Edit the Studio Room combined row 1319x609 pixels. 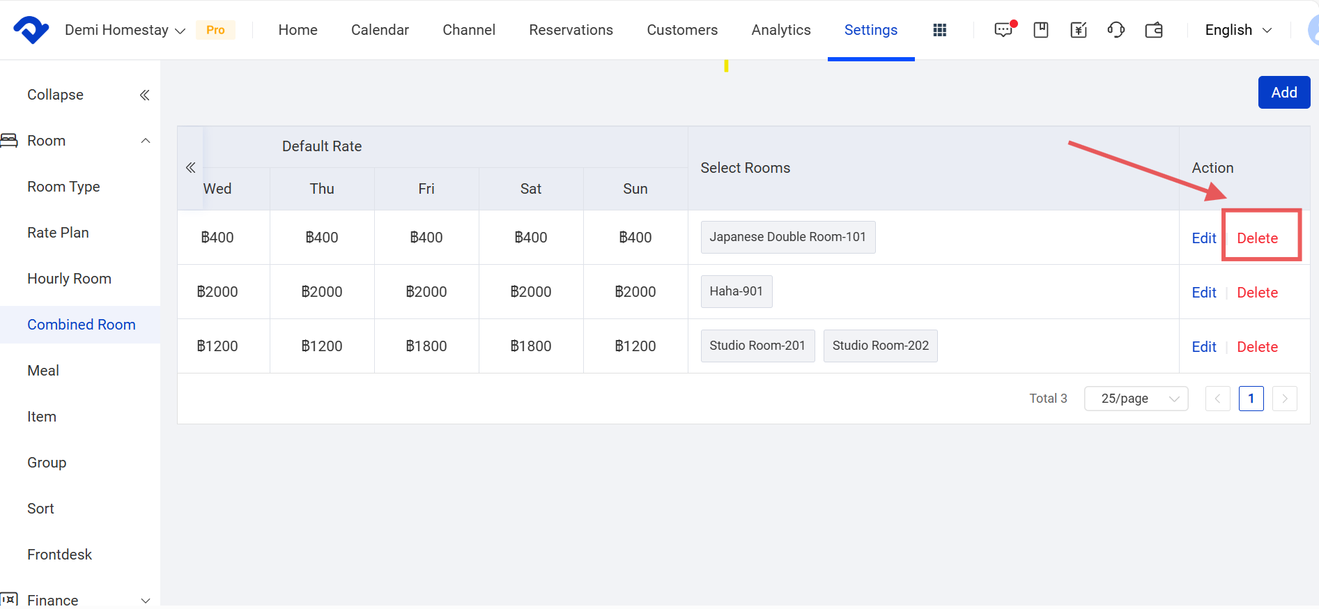(x=1203, y=347)
